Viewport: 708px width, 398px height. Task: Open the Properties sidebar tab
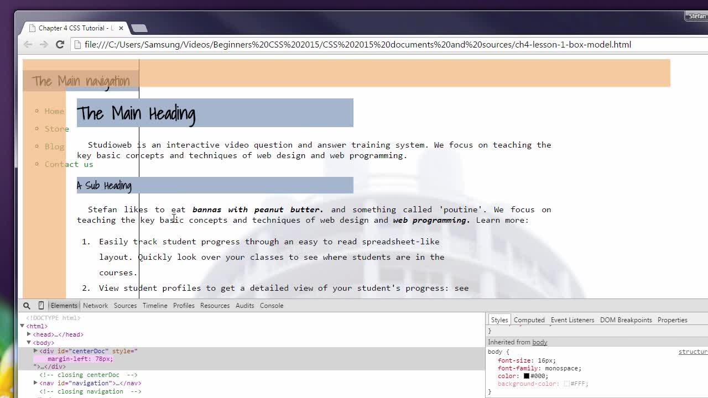(x=673, y=320)
